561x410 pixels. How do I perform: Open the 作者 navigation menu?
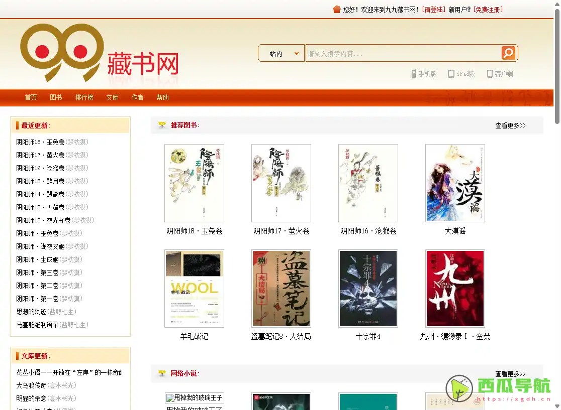(x=137, y=98)
